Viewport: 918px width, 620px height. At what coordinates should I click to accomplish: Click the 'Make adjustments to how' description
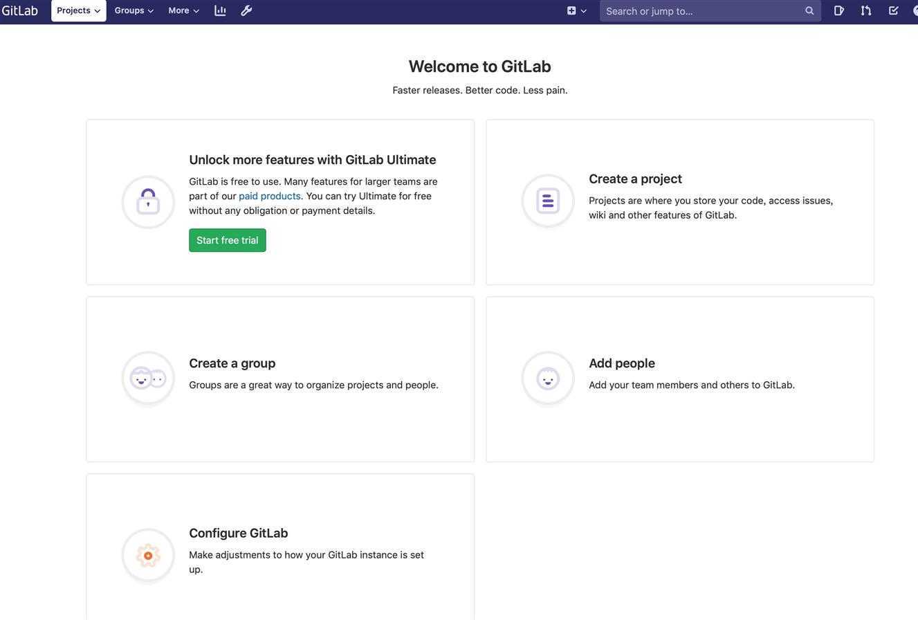tap(306, 562)
